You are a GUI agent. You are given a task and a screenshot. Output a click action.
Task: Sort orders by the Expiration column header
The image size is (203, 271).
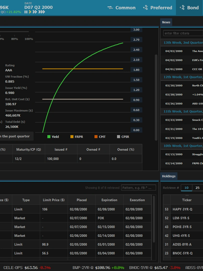click(x=109, y=200)
